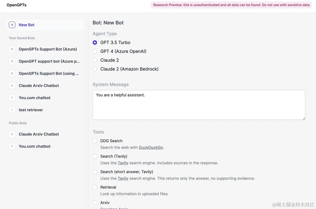
Task: Click the C avatar of public Claude Arxiv Chatbot
Action: pyautogui.click(x=12, y=134)
